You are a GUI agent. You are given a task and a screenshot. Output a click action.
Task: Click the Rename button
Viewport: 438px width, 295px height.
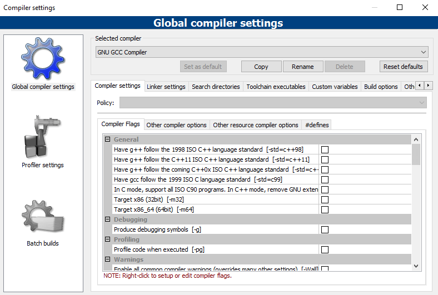[302, 67]
